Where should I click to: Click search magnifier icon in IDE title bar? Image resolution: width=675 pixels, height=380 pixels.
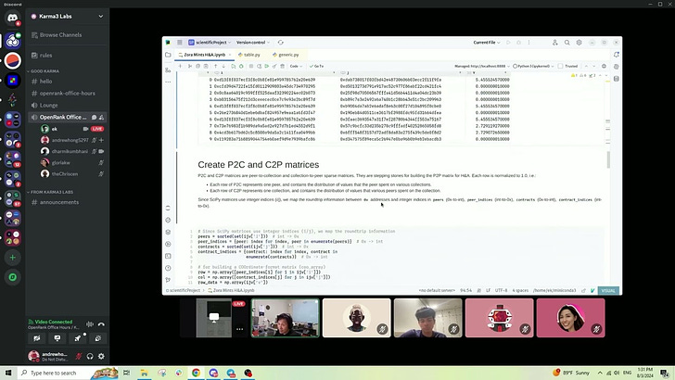(x=567, y=43)
